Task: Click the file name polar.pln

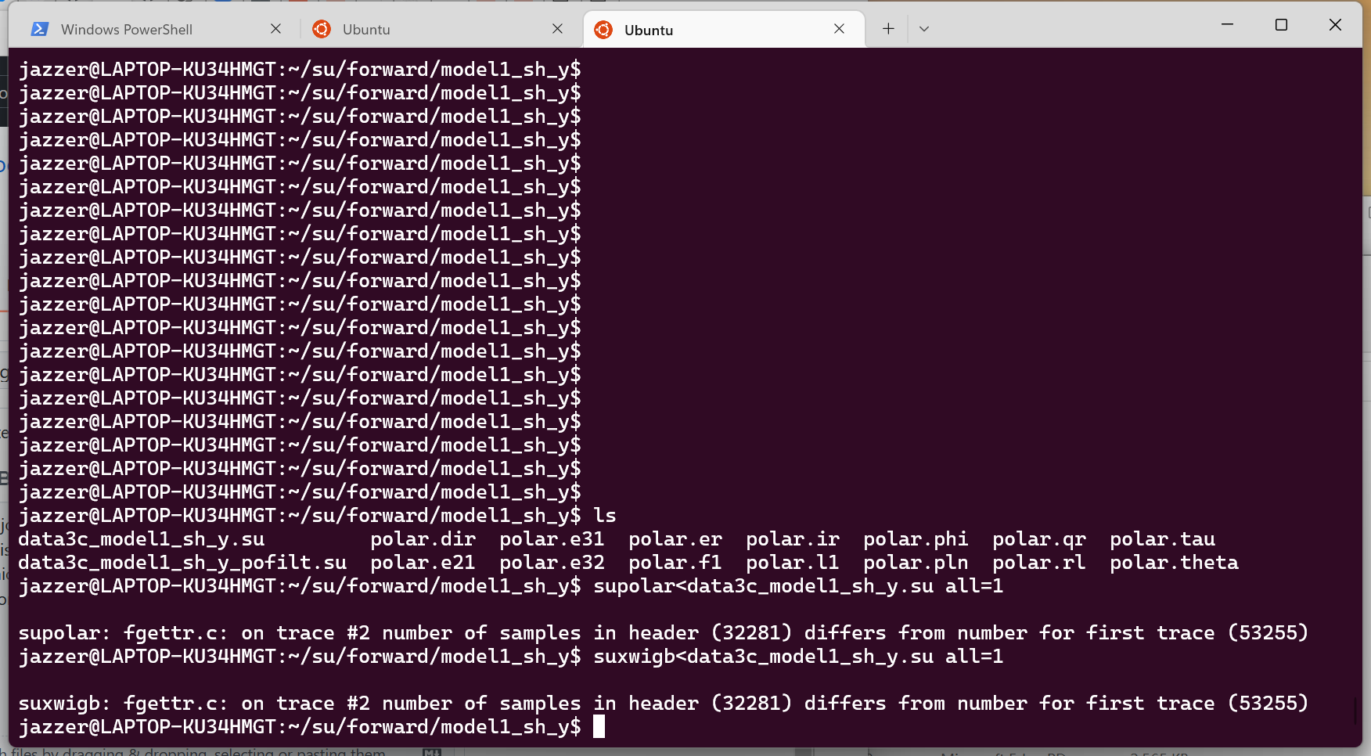Action: (x=916, y=563)
